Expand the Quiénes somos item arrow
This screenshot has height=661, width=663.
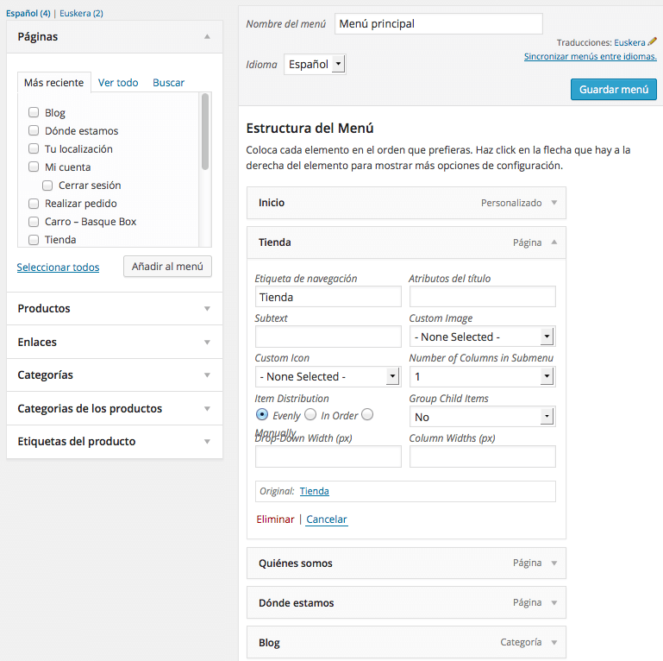(554, 563)
